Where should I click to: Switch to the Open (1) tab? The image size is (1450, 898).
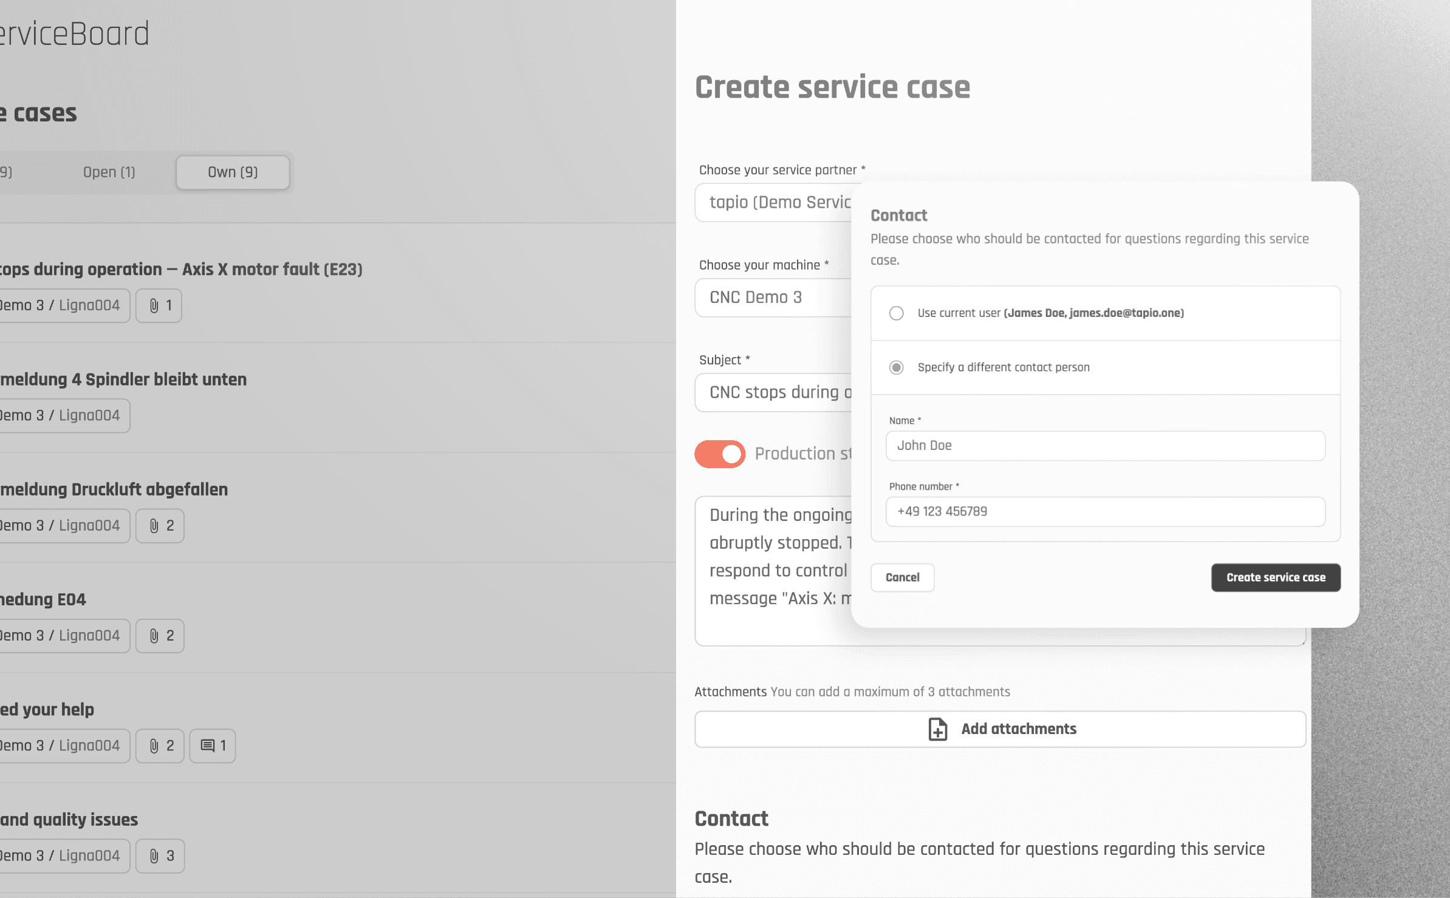(x=109, y=172)
